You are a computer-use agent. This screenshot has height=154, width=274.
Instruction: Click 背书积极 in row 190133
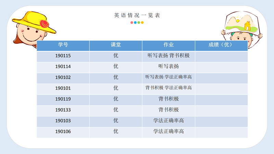169,110
